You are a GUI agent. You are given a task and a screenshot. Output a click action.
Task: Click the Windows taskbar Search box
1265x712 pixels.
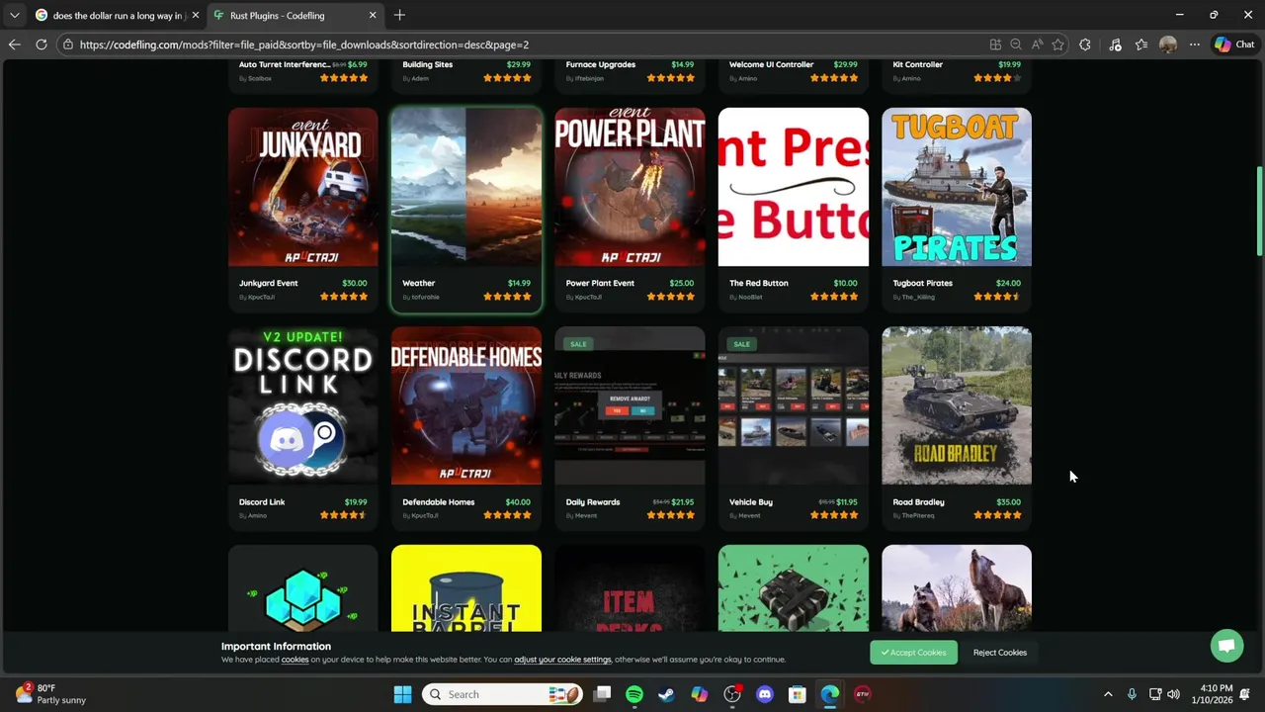coord(502,694)
